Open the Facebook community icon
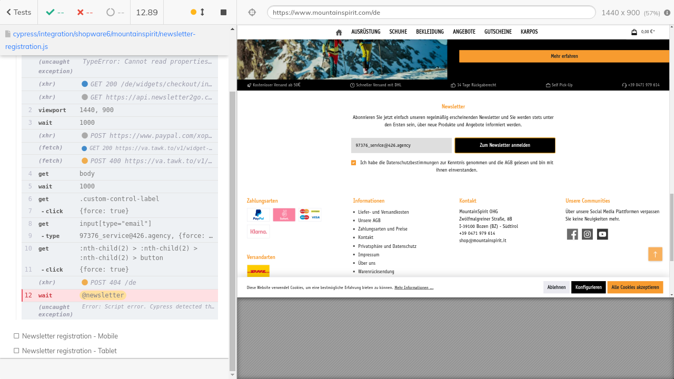 [x=572, y=234]
